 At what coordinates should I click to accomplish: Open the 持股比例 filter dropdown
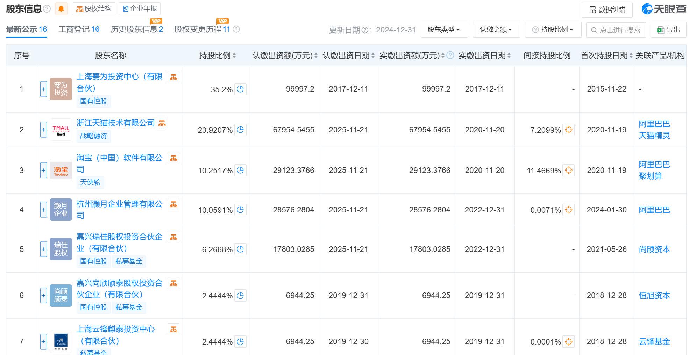click(x=553, y=30)
